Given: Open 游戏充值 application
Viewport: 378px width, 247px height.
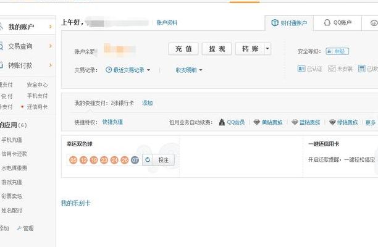Looking at the screenshot, I should [12, 182].
